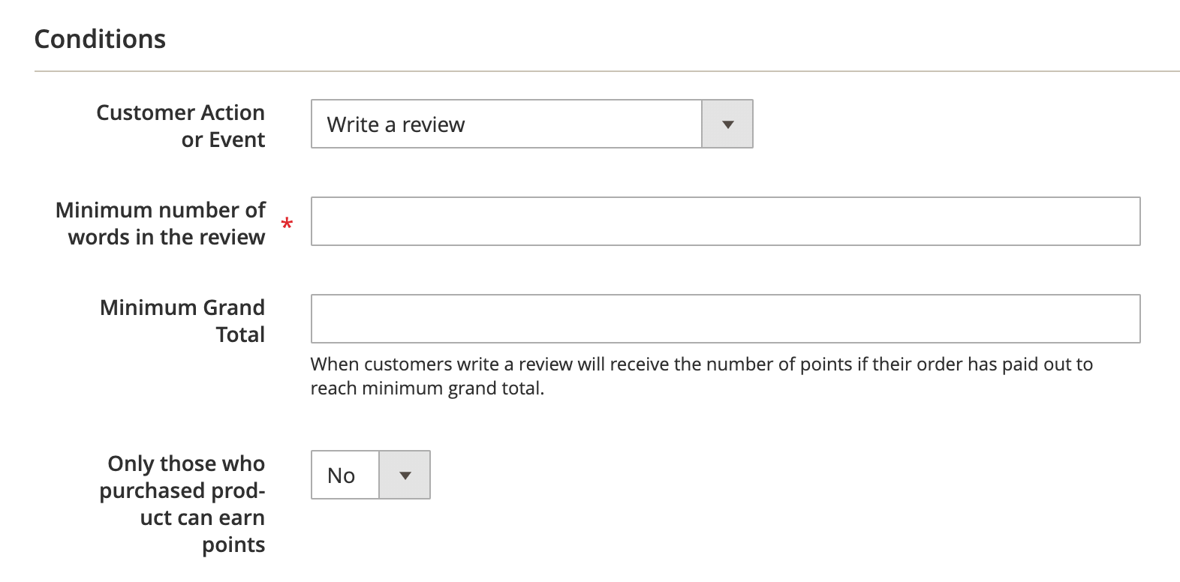Click the red required asterisk
The width and height of the screenshot is (1180, 582).
point(287,223)
